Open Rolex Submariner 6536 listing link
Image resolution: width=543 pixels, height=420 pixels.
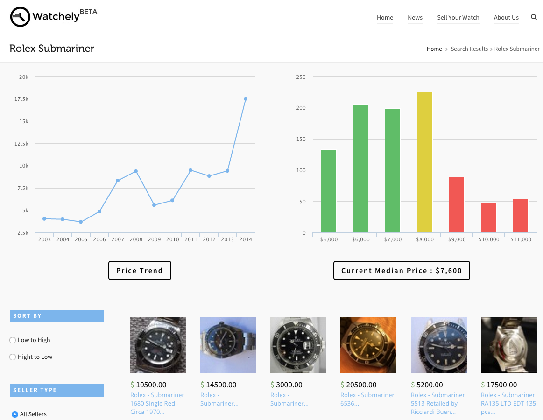coord(367,399)
